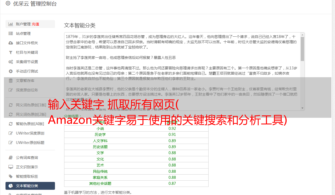335x195 pixels.
Task: Click the 0.92 confidence value
Action: pos(172,129)
